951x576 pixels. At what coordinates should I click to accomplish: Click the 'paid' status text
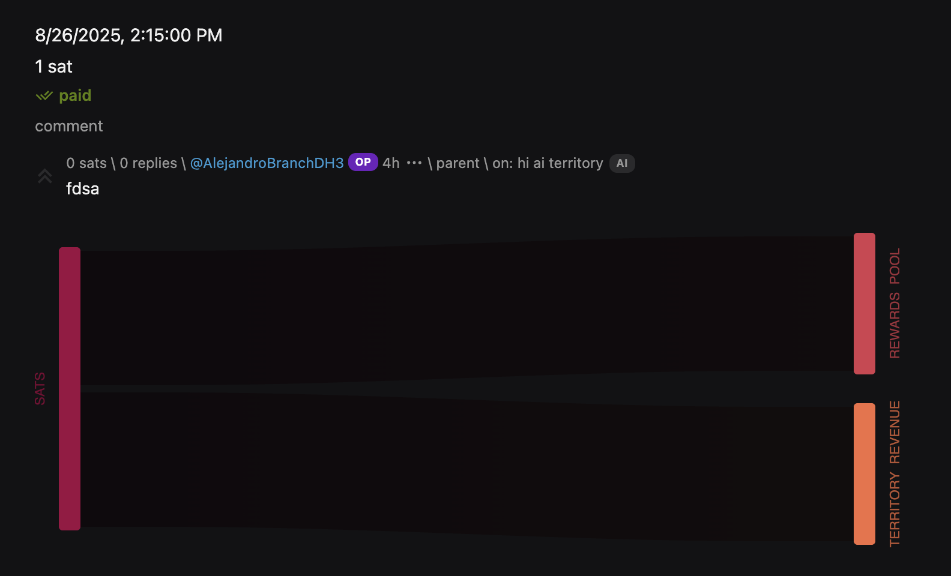point(75,96)
